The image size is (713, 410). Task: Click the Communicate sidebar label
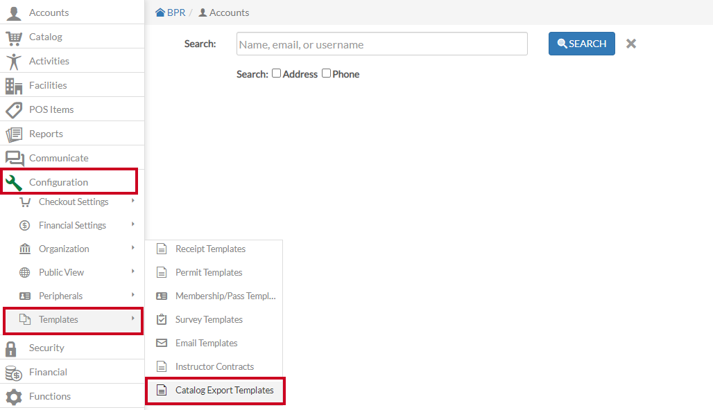59,158
